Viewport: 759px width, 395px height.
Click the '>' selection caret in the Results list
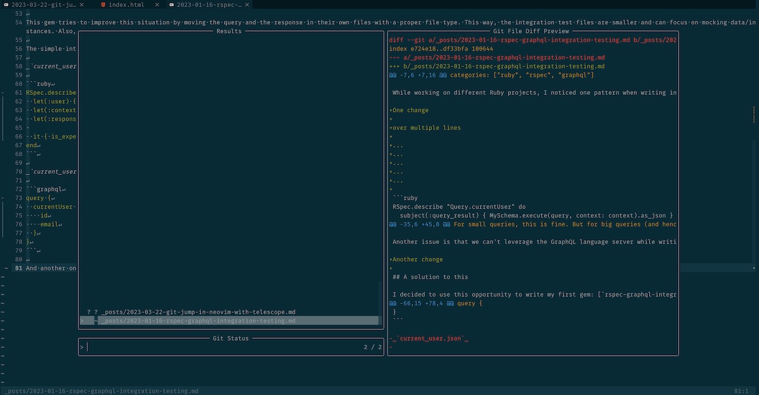81,320
